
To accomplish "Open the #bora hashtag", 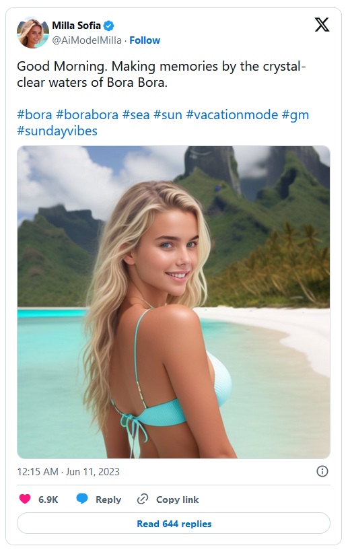I will [34, 114].
